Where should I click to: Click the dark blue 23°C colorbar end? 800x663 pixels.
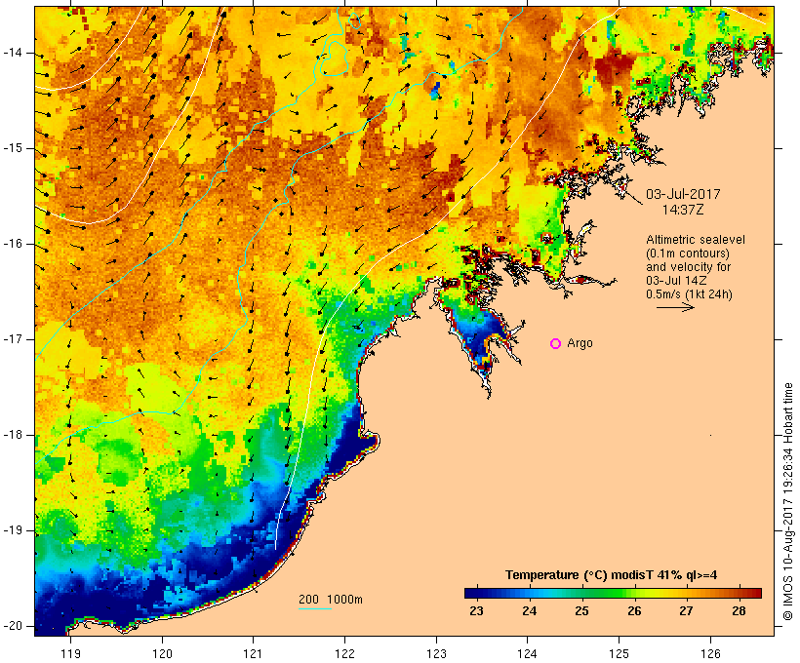[x=472, y=593]
